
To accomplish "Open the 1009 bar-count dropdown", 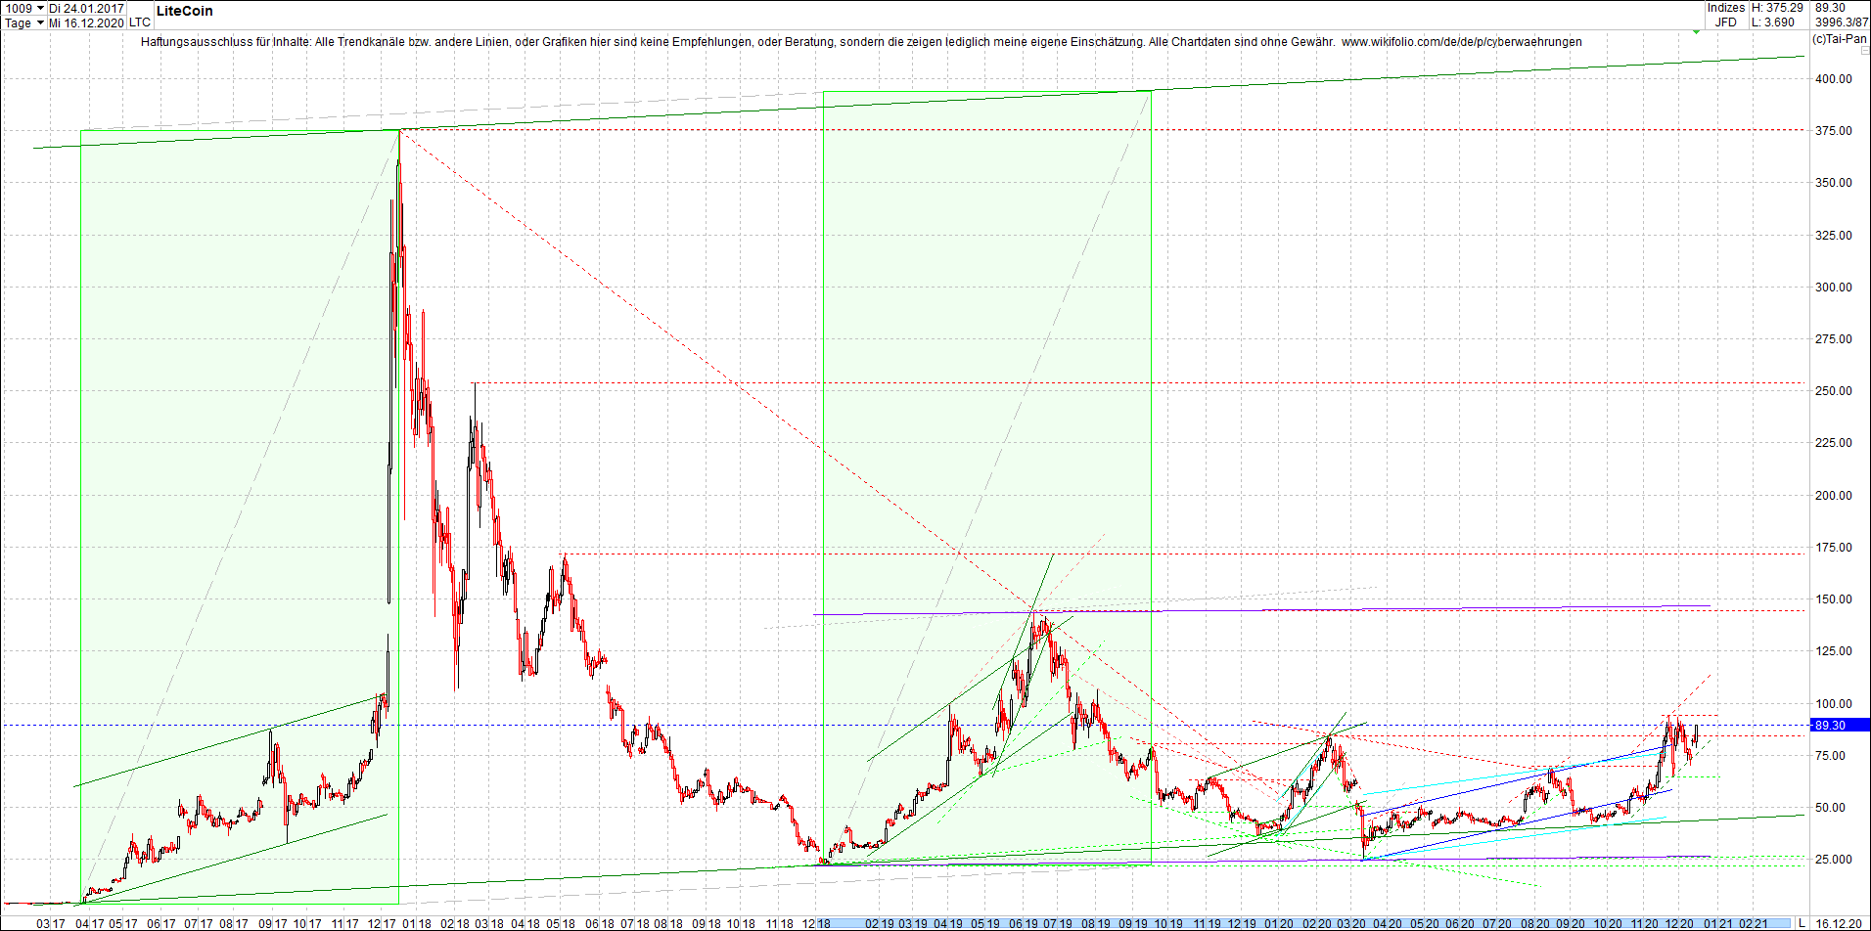I will tap(23, 8).
